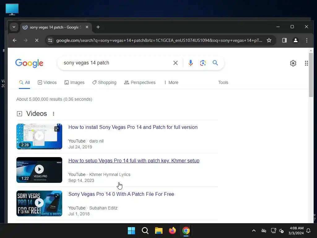Open Google quick settings gear
The width and height of the screenshot is (317, 238).
click(x=293, y=63)
